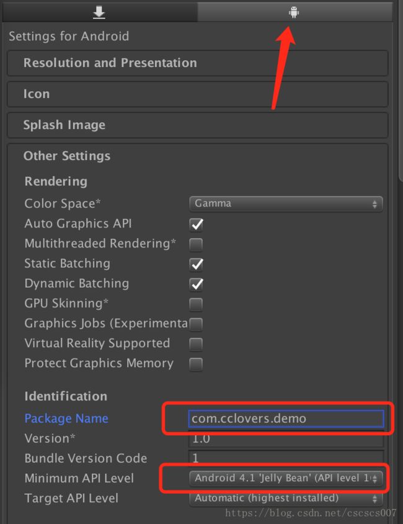Check Protect Graphics Memory
Viewport: 403px width, 524px height.
[196, 364]
